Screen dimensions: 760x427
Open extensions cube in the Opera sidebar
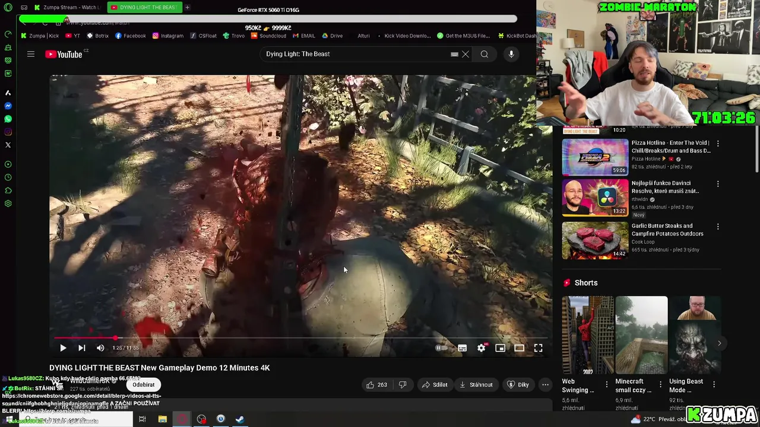8,190
